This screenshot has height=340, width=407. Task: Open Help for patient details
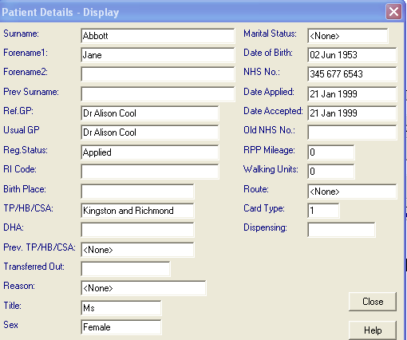pyautogui.click(x=373, y=330)
